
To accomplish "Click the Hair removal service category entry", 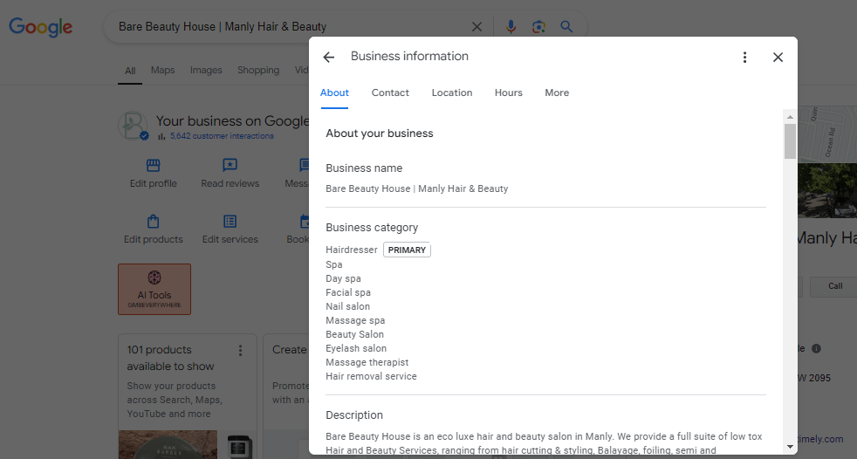I will [371, 376].
